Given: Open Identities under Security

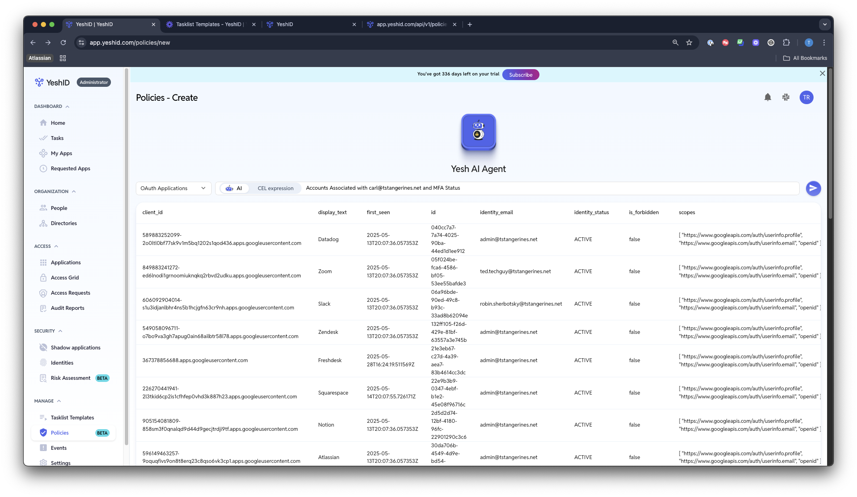Looking at the screenshot, I should pyautogui.click(x=62, y=363).
